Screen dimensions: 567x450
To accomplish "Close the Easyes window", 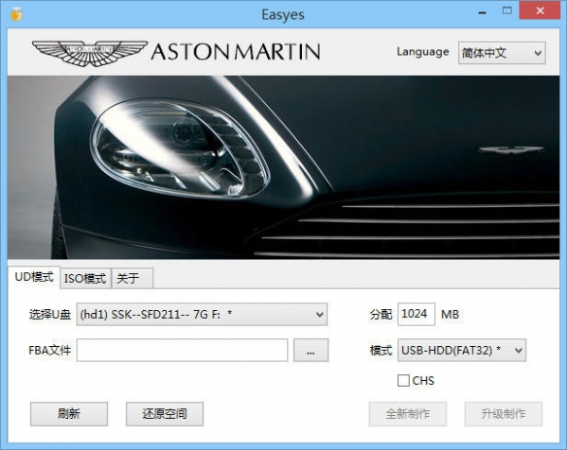I will coord(540,10).
